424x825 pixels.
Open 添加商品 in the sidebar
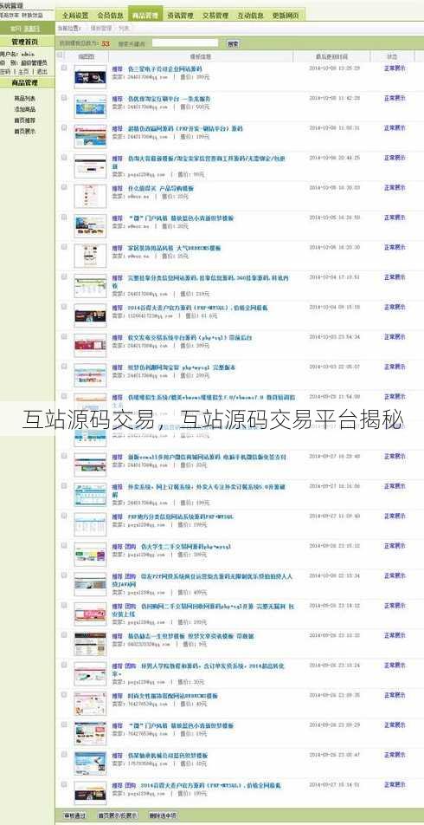coord(25,109)
